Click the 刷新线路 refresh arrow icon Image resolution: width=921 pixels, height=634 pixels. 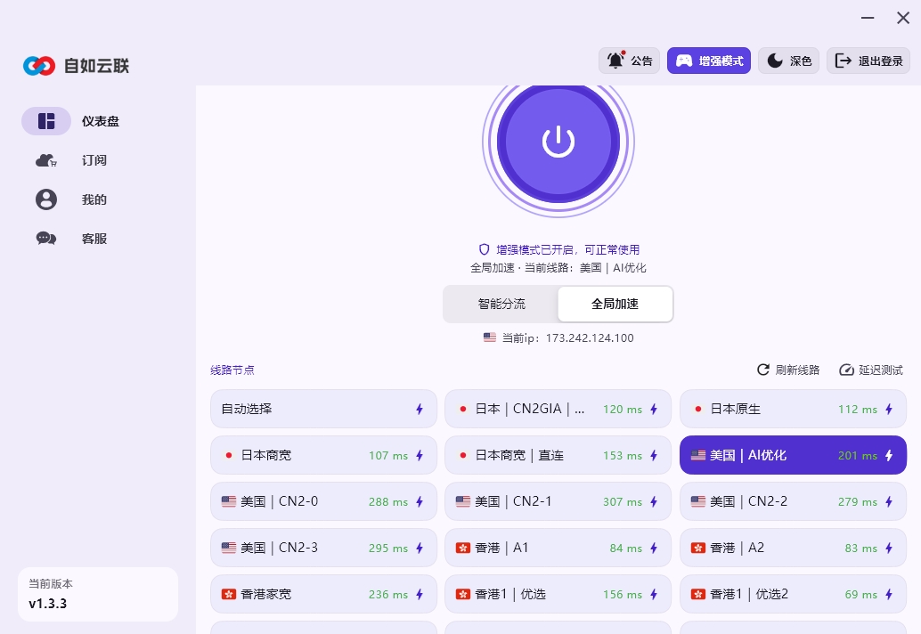click(763, 370)
